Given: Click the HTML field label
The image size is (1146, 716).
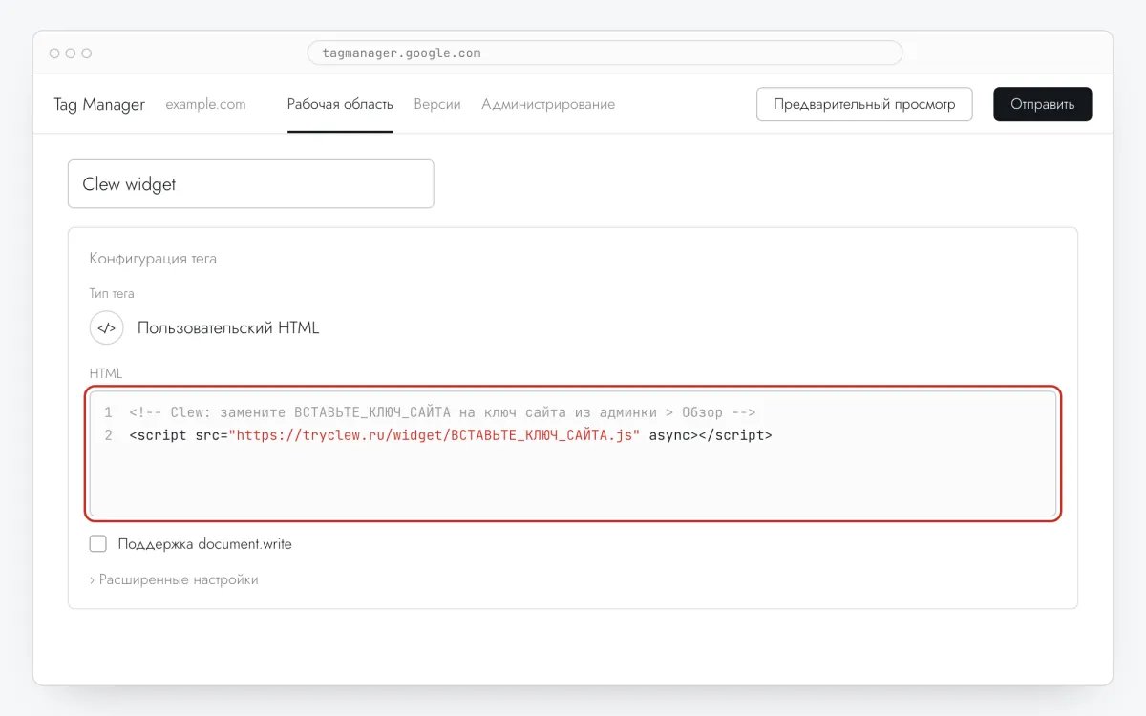Looking at the screenshot, I should [x=106, y=373].
